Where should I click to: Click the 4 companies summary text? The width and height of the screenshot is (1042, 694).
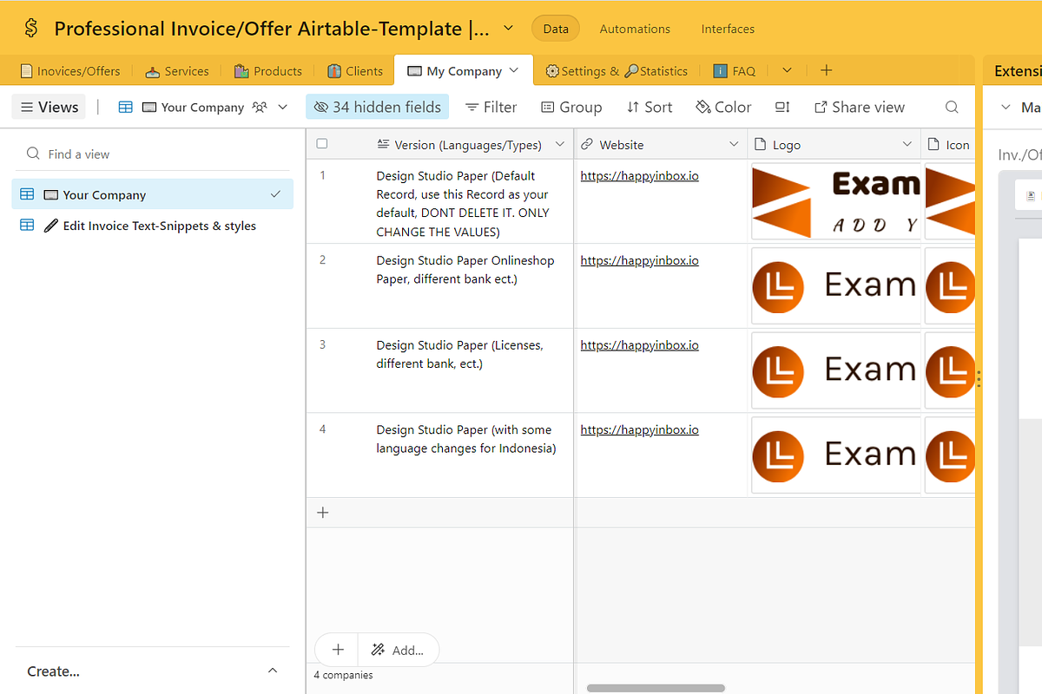coord(343,675)
